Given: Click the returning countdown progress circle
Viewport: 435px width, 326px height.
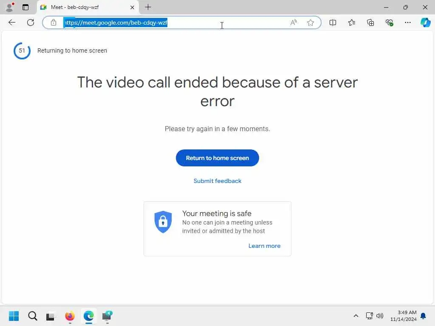Looking at the screenshot, I should (22, 51).
